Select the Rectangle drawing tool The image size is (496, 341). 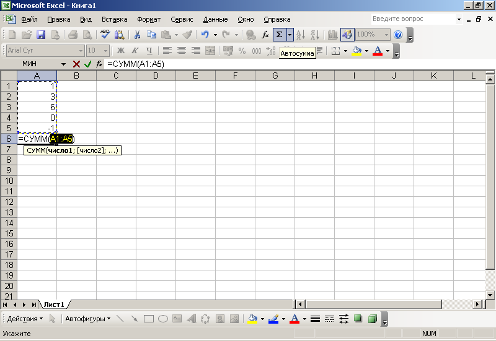(148, 319)
